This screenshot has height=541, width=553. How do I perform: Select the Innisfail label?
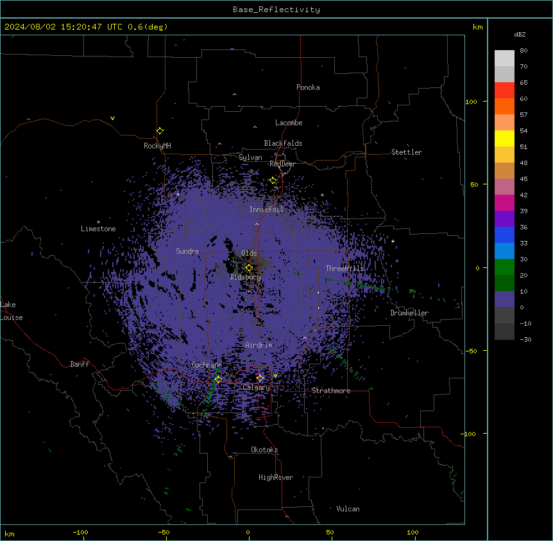266,209
